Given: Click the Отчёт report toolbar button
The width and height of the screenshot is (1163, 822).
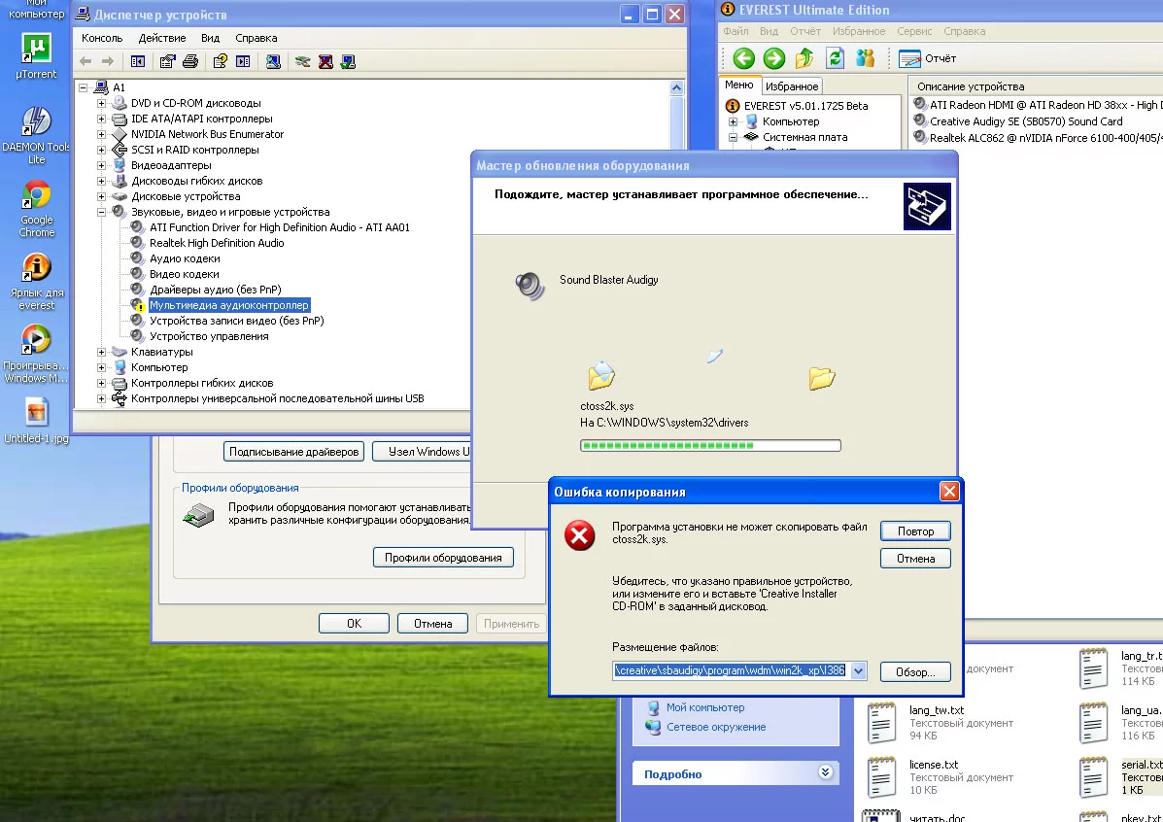Looking at the screenshot, I should 928,58.
